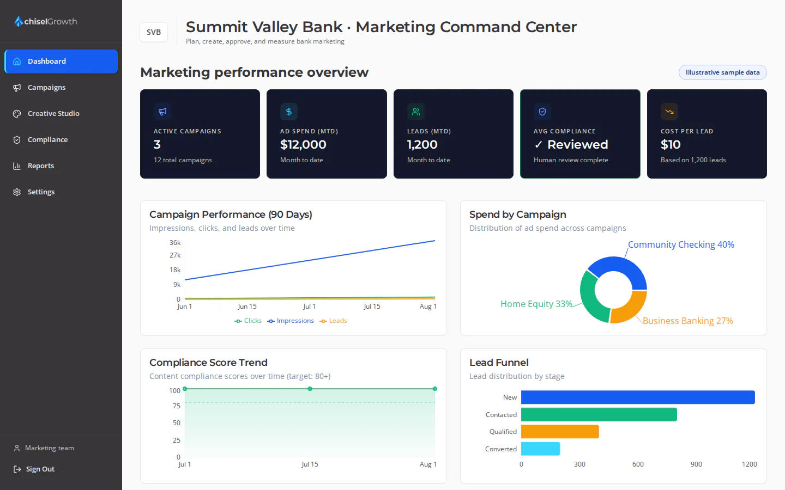Click the Campaign Performance (90 Days) heading
The height and width of the screenshot is (490, 785).
pos(231,215)
